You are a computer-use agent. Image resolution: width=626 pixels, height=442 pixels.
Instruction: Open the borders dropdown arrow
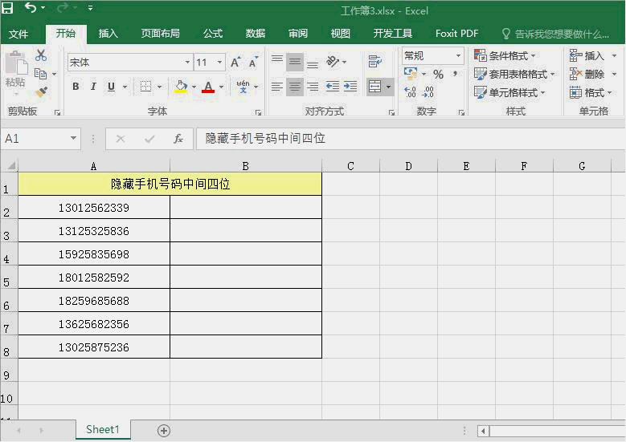[x=159, y=87]
